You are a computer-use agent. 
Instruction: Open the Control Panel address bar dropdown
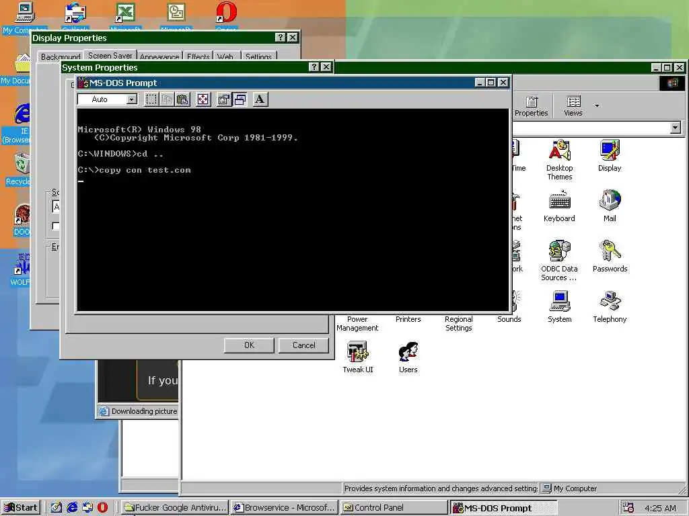pyautogui.click(x=676, y=128)
